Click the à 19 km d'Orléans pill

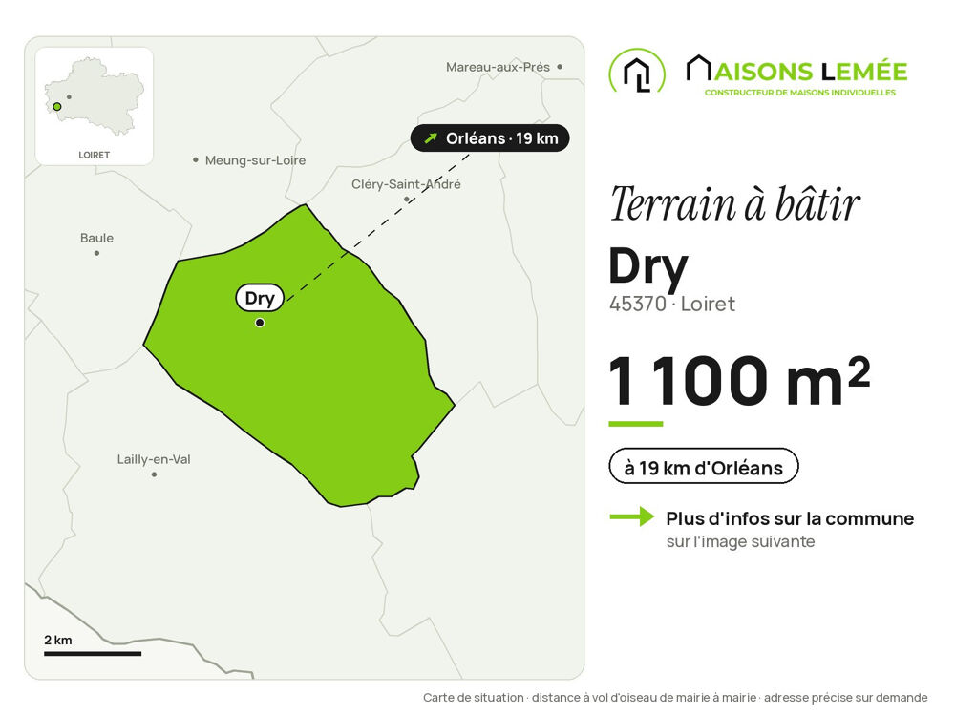(x=704, y=467)
